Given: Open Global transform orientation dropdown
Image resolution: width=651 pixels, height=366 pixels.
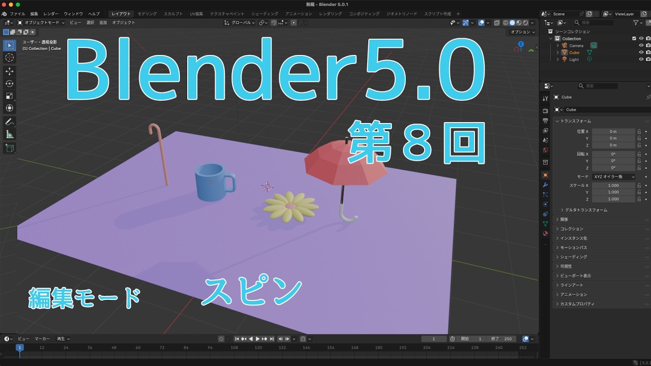Looking at the screenshot, I should (x=240, y=23).
